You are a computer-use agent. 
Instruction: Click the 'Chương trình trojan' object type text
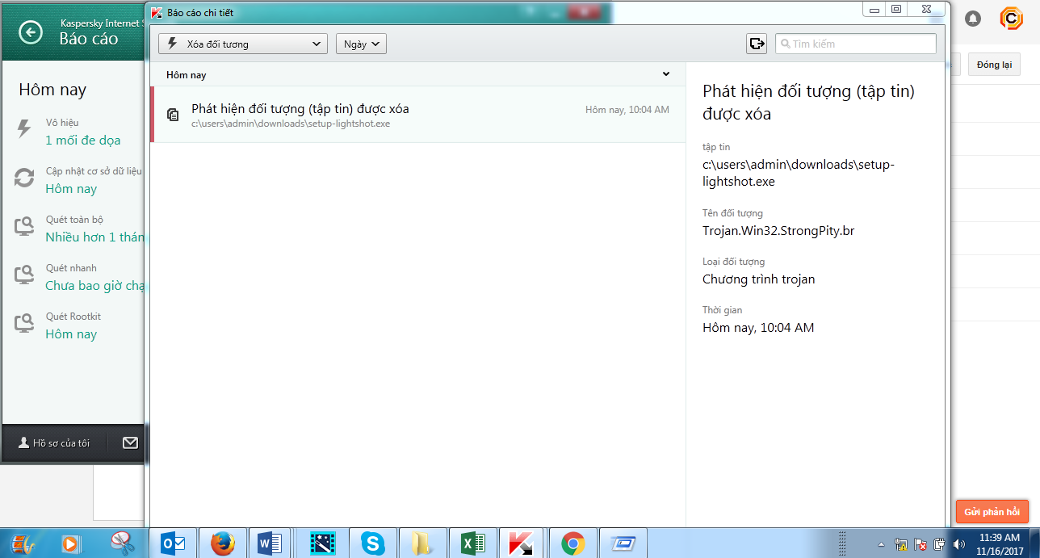pos(759,279)
